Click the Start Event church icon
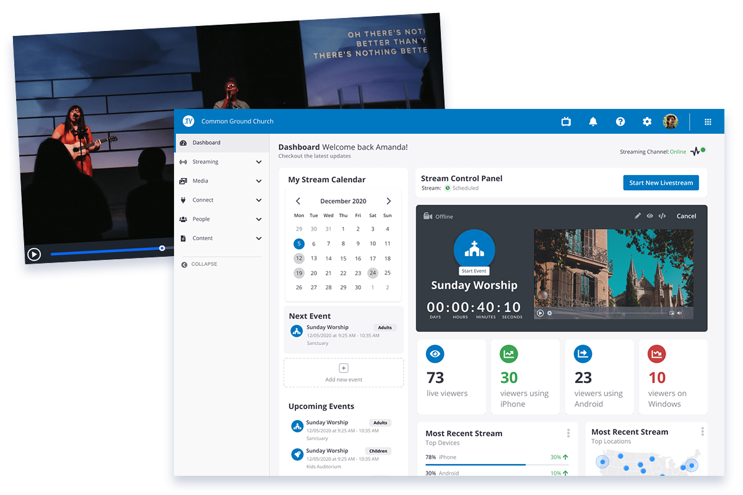Viewport: 743px width, 495px height. 474,250
